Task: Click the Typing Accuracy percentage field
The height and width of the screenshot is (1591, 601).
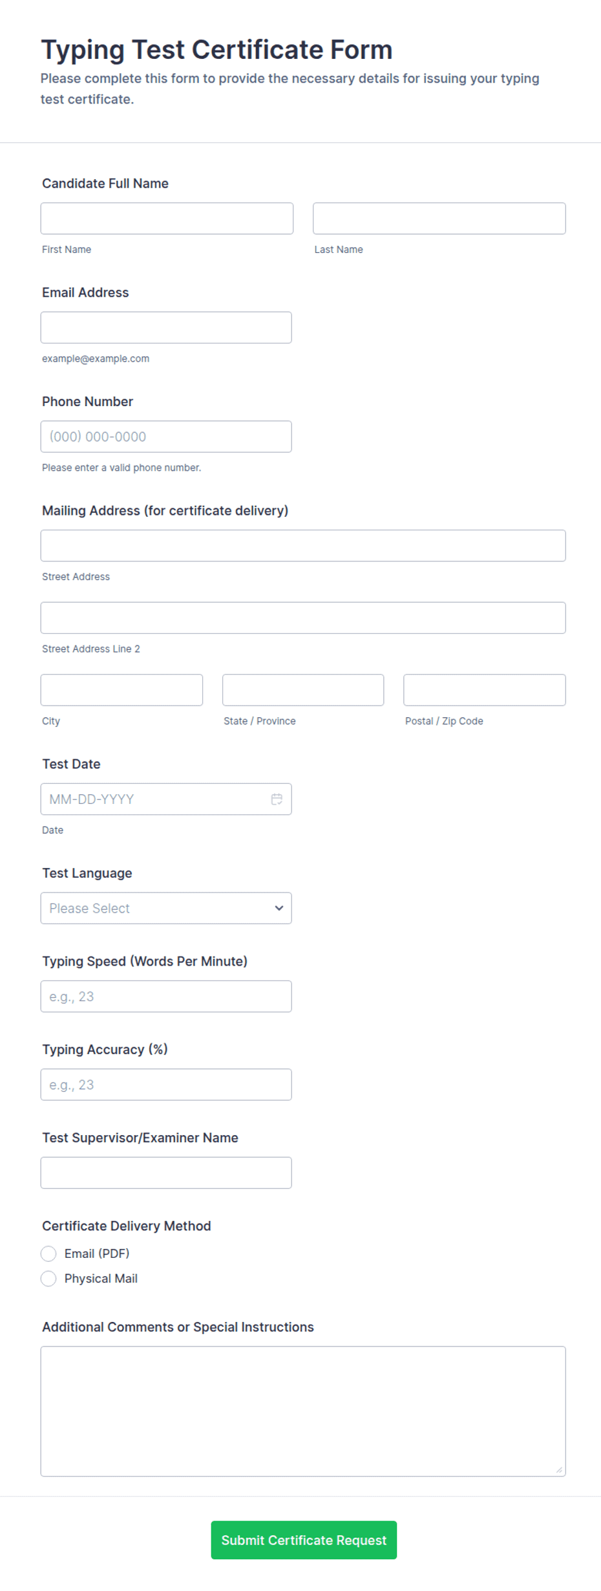Action: 166,1084
